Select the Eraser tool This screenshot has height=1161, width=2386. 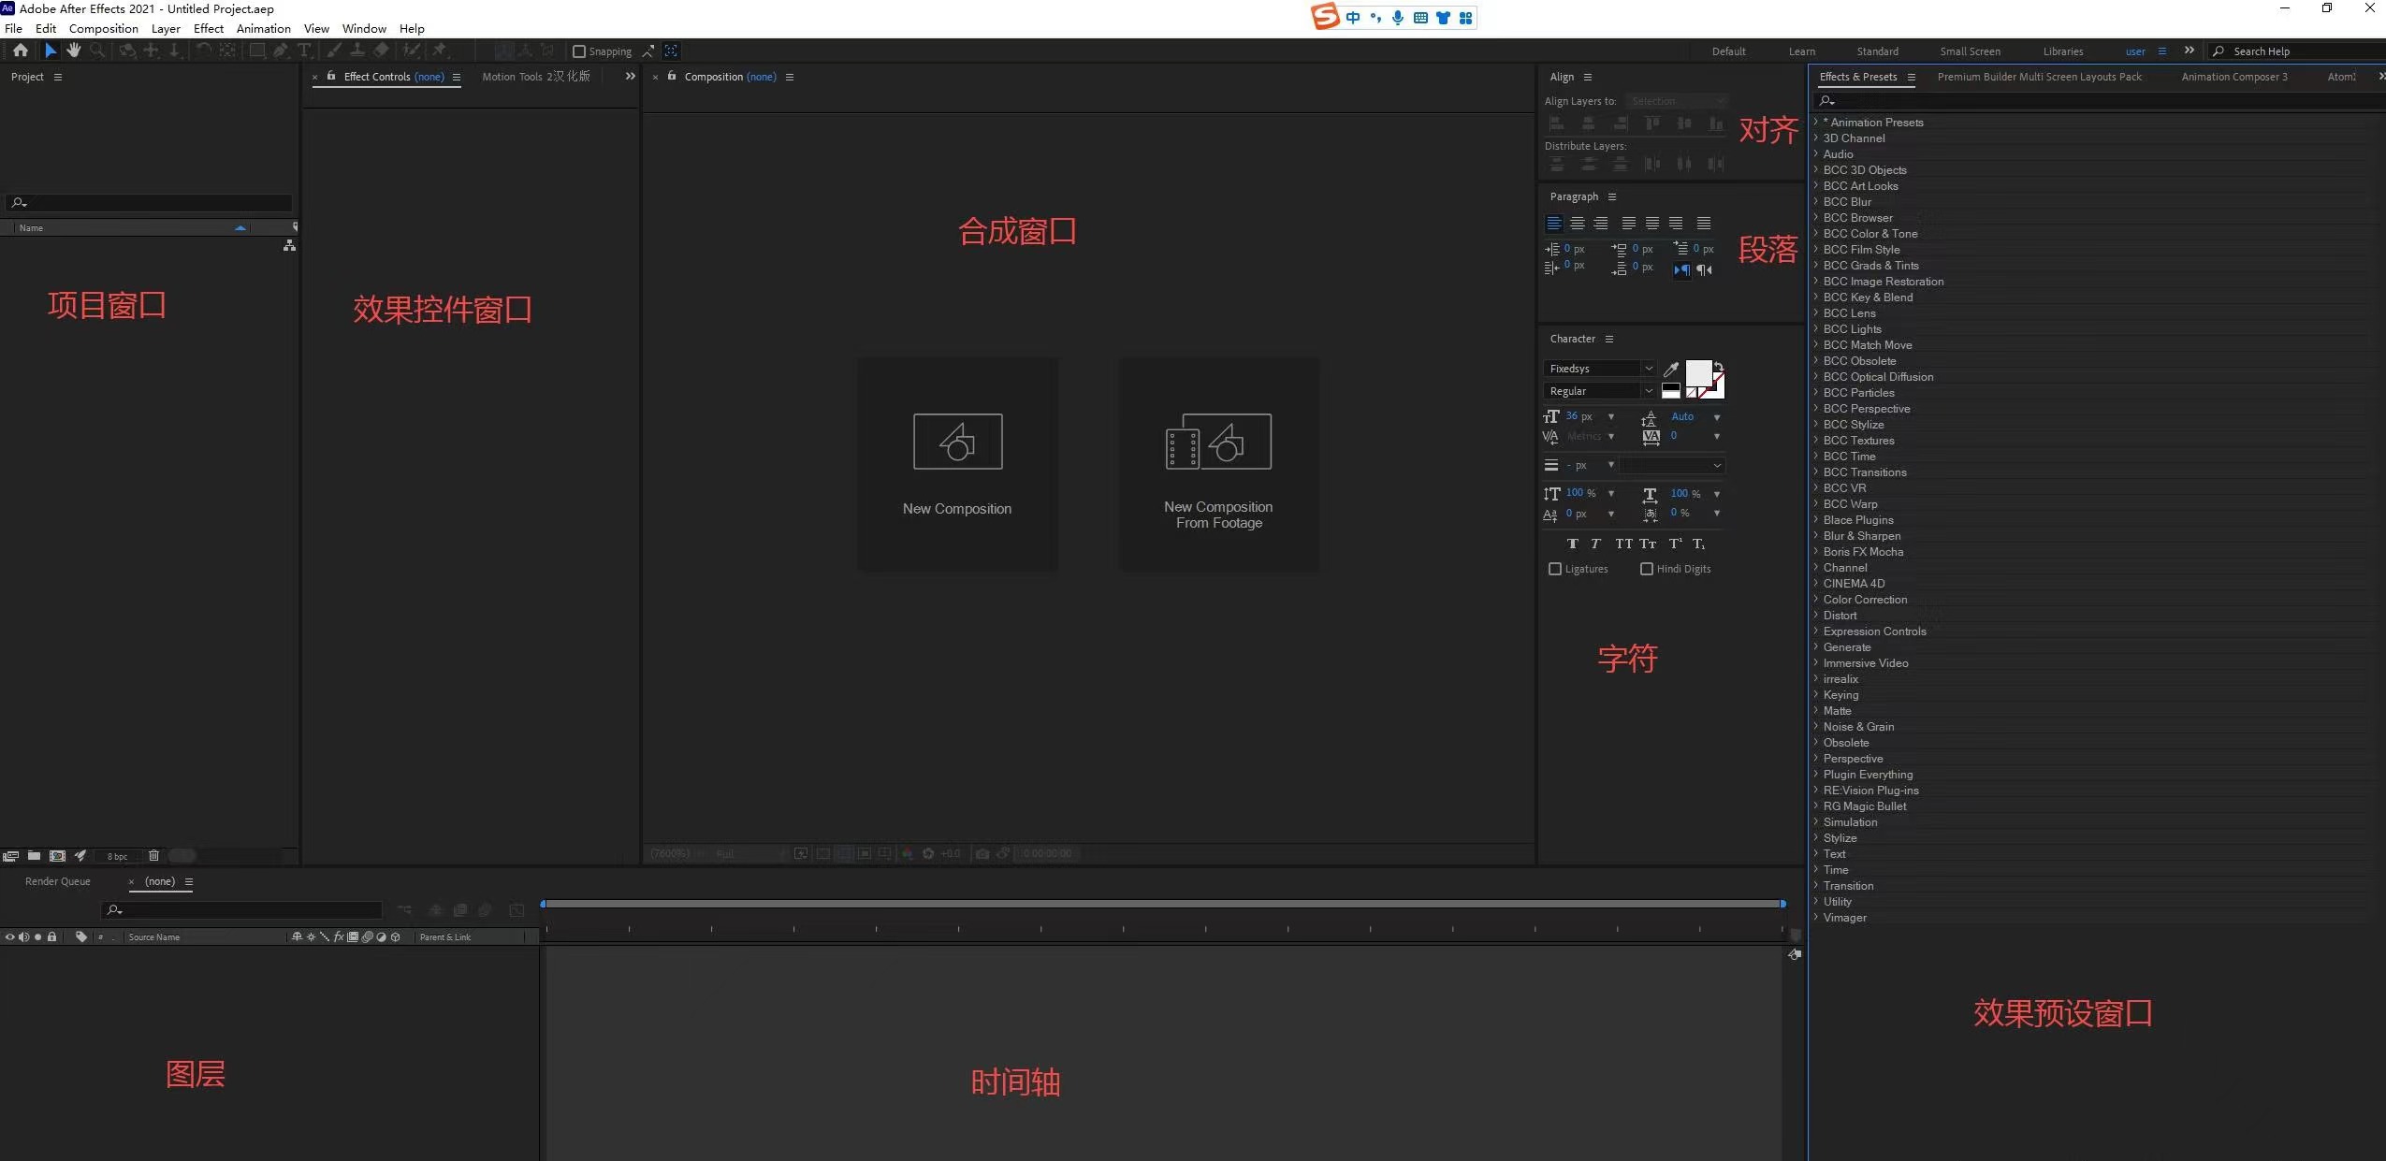(381, 51)
